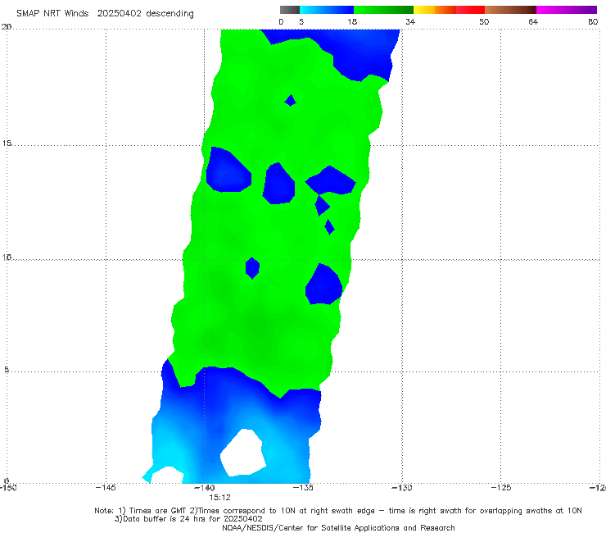Click the latitude axis label '15'
Screen dimensions: 606x533
pos(7,143)
